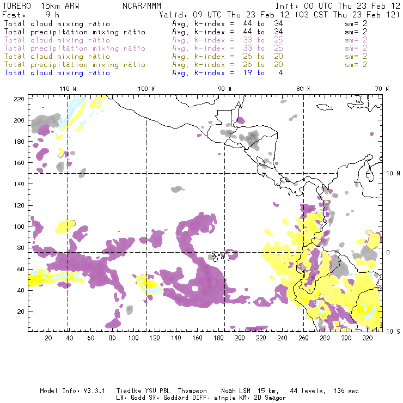Viewport: 403px width, 403px height.
Task: Click olive 'Total precipitation mixing ratio' legend entry
Action: point(75,64)
